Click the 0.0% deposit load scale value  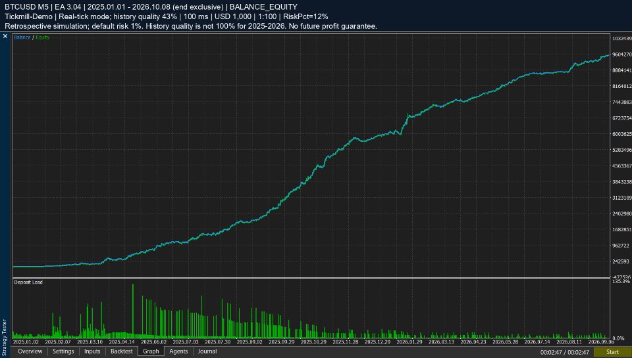[619, 338]
